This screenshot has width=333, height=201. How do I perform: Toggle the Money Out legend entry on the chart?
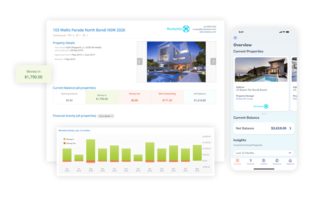[64, 143]
